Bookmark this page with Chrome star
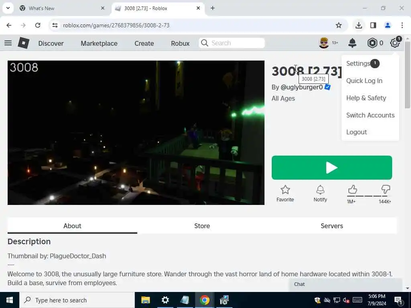Image resolution: width=411 pixels, height=308 pixels. 339,25
